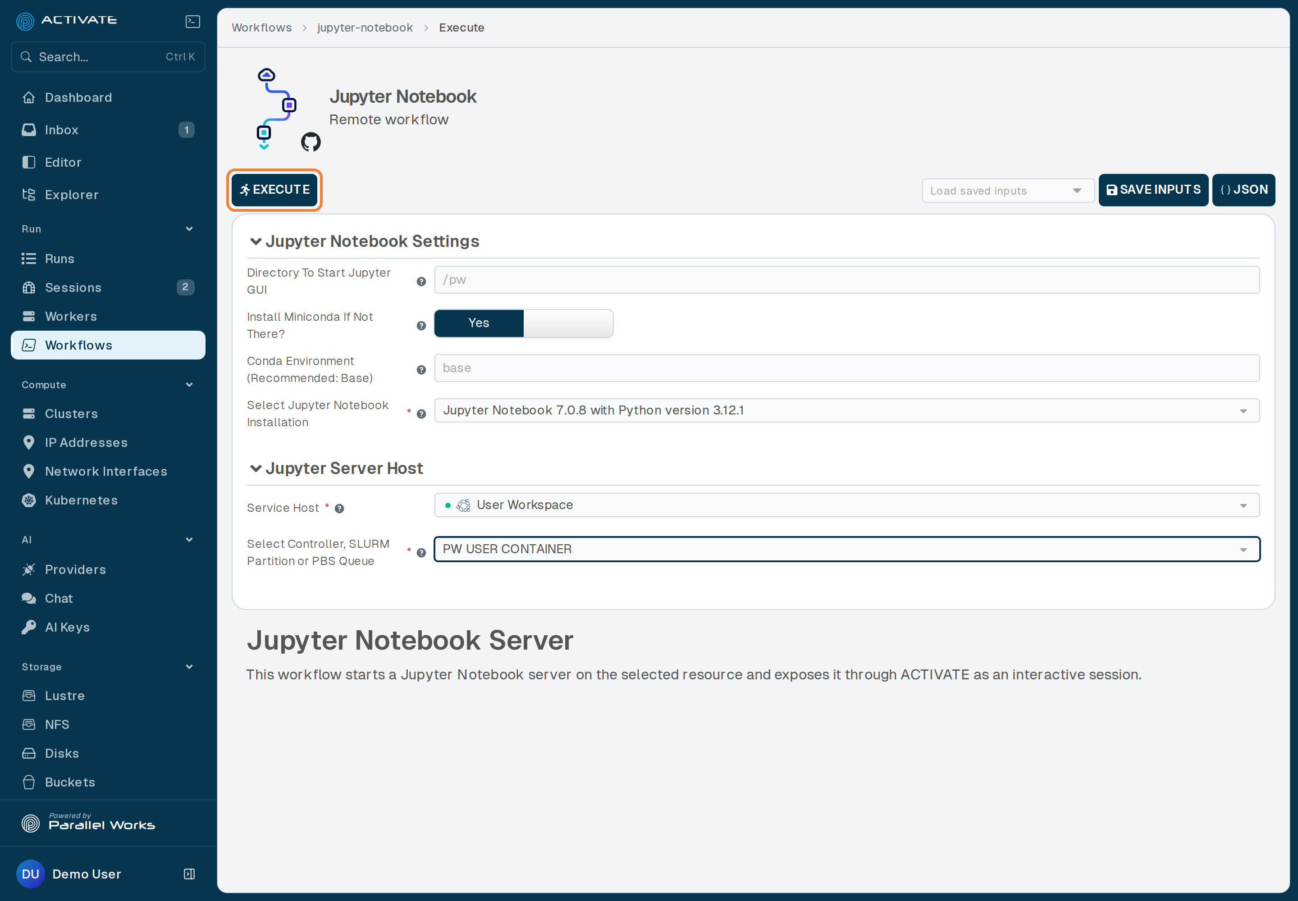Image resolution: width=1298 pixels, height=901 pixels.
Task: Click the SAVE INPUTS button
Action: pyautogui.click(x=1153, y=190)
